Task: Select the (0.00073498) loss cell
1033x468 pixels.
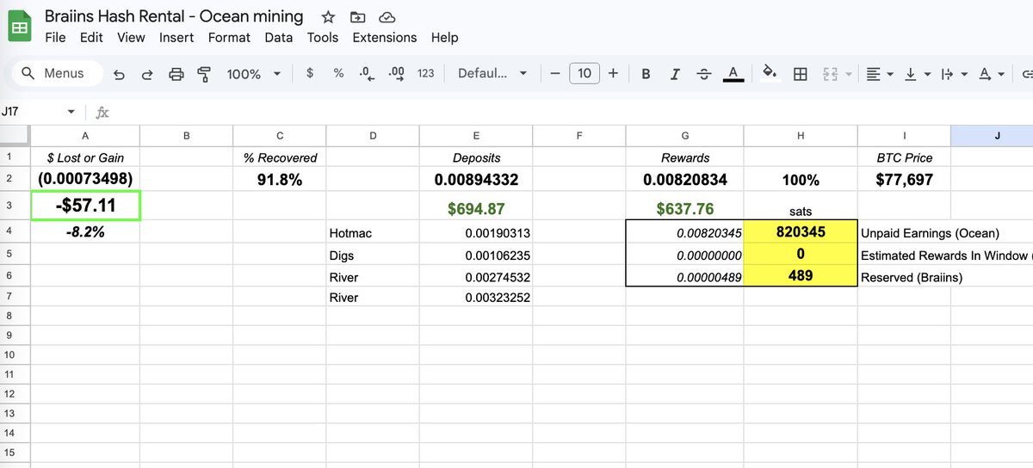Action: coord(84,180)
